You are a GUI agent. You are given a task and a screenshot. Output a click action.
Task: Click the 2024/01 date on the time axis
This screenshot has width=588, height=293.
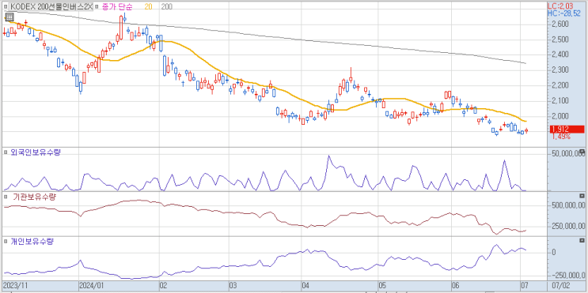(92, 285)
